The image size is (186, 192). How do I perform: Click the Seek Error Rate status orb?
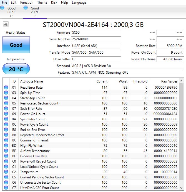(x=6, y=109)
